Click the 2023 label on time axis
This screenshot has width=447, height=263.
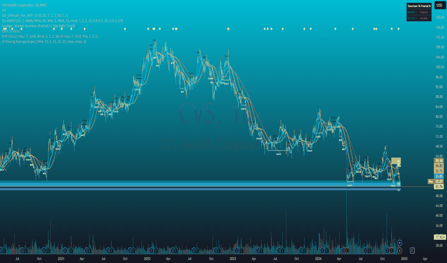click(233, 259)
